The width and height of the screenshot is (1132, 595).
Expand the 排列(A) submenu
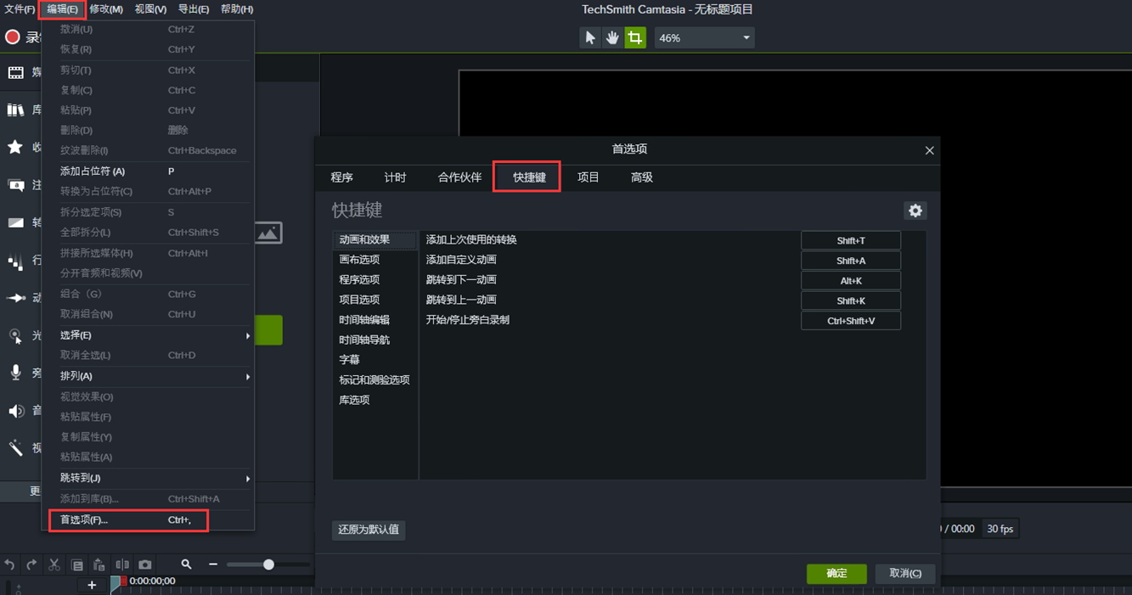pyautogui.click(x=153, y=376)
